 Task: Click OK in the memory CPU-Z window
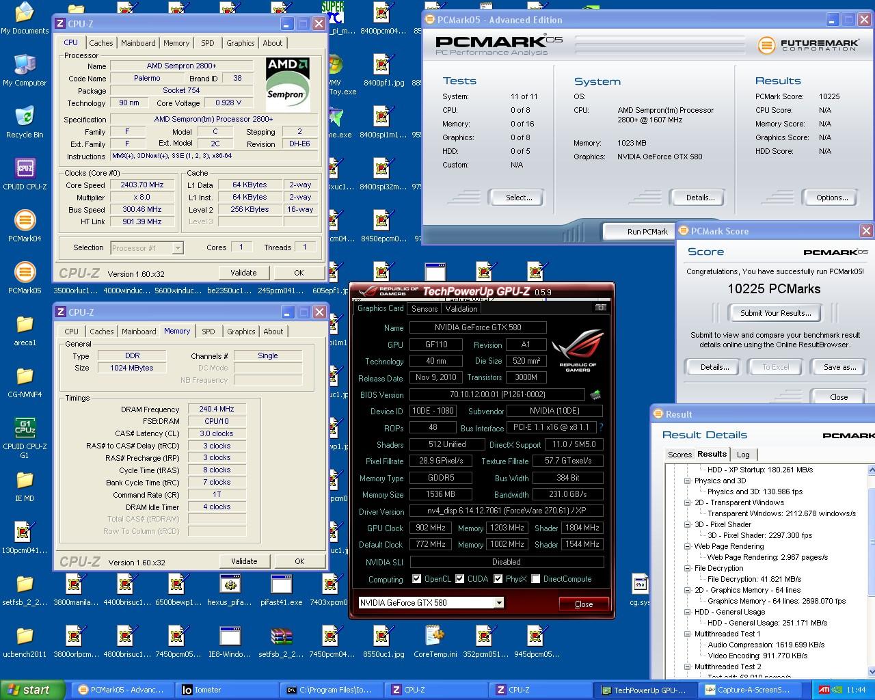[299, 561]
